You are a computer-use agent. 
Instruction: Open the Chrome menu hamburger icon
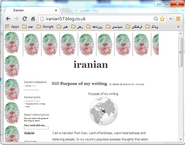178,19
